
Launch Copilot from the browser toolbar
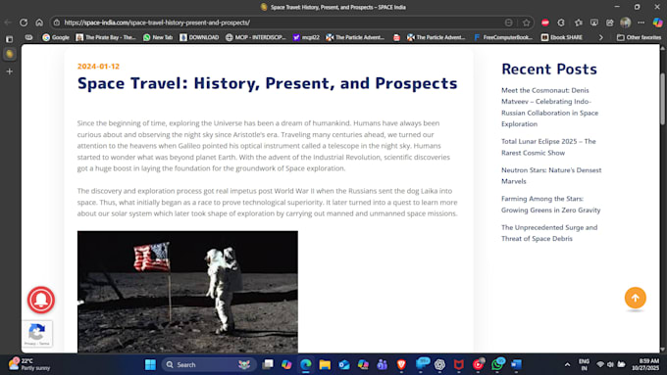[x=657, y=23]
